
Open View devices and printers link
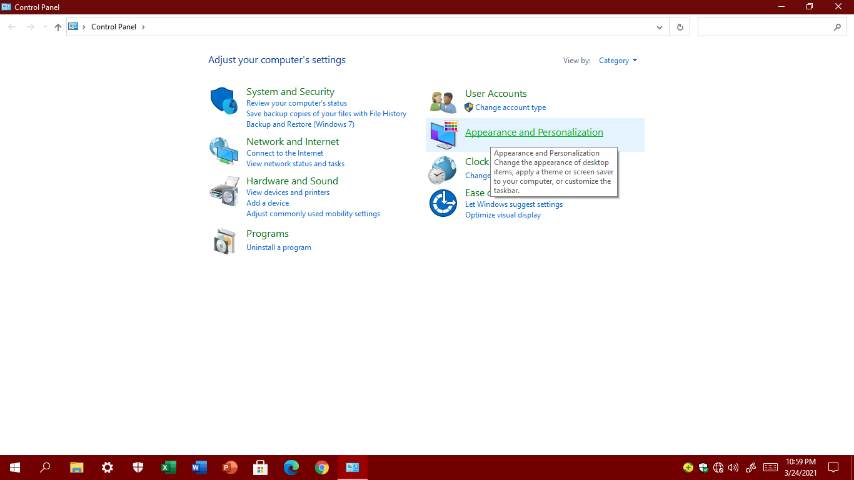point(288,192)
